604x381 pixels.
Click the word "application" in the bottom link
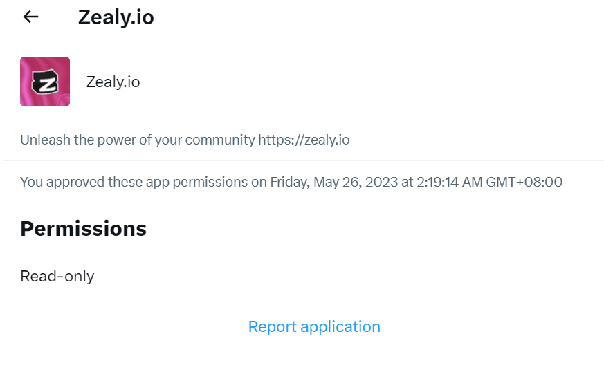click(339, 326)
